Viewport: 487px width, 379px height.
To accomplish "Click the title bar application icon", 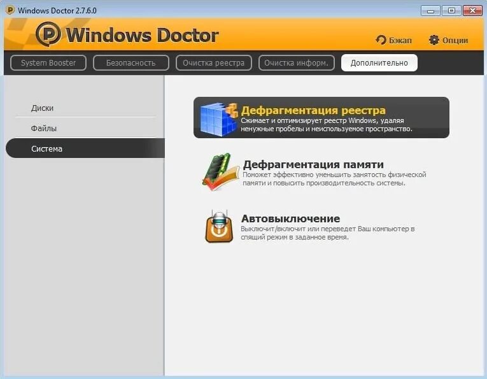I will (10, 10).
